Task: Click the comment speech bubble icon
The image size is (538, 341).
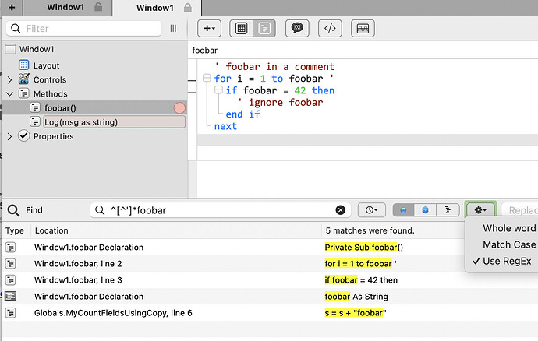Action: click(296, 28)
